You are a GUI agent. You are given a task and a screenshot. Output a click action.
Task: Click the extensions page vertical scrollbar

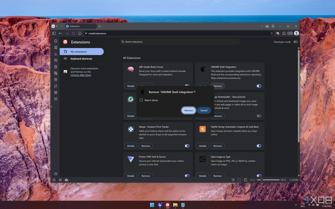click(298, 96)
